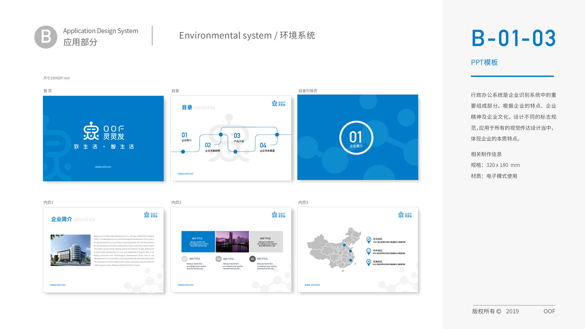Click the 华中地区 map pin icon

click(369, 251)
